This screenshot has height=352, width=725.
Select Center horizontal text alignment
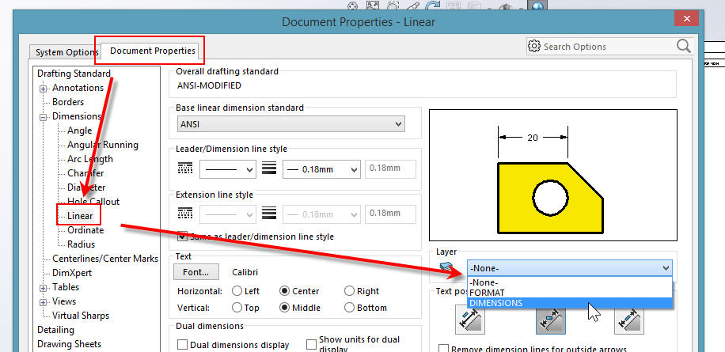pos(285,291)
